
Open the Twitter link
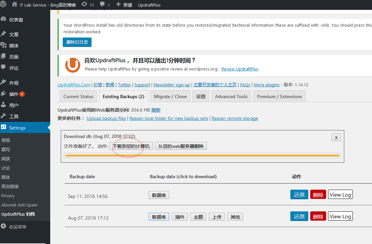click(124, 85)
